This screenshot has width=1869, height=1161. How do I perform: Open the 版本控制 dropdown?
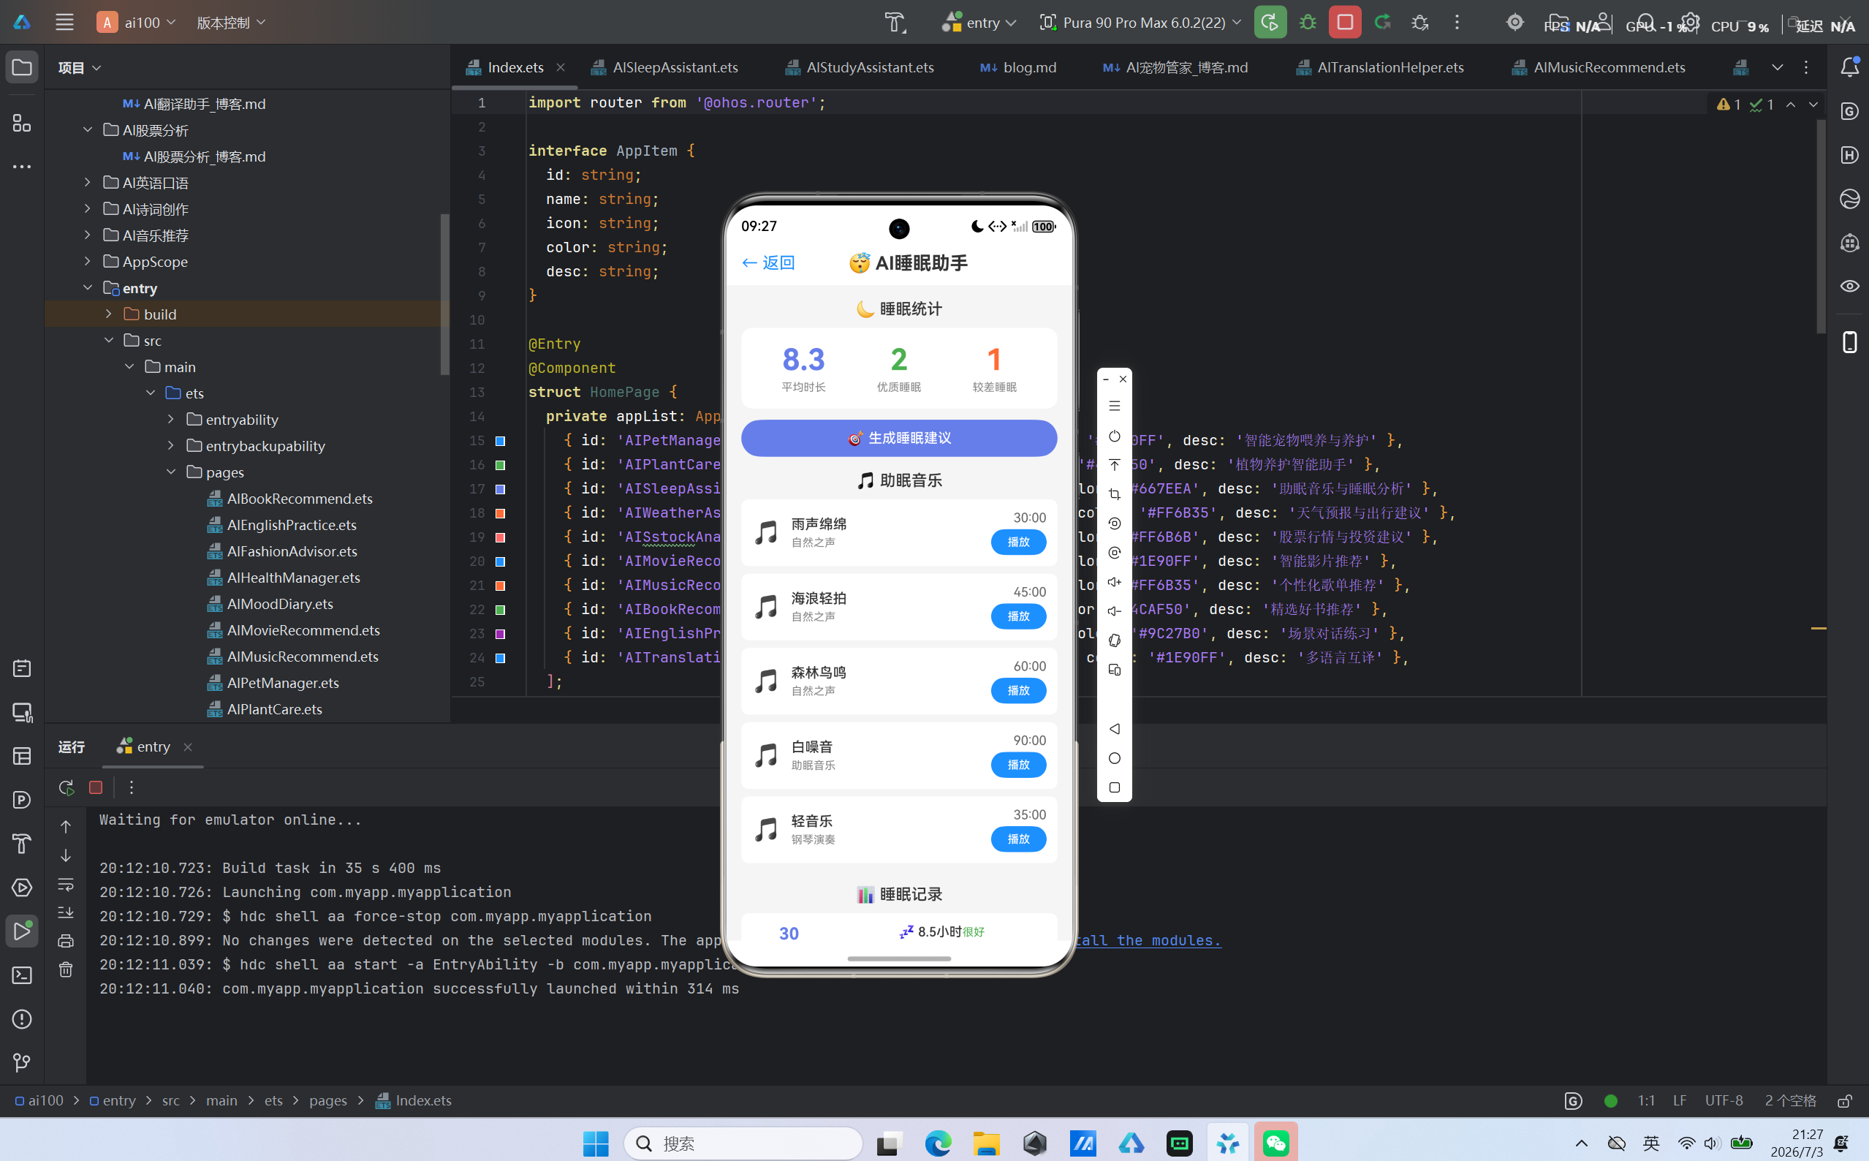click(230, 22)
